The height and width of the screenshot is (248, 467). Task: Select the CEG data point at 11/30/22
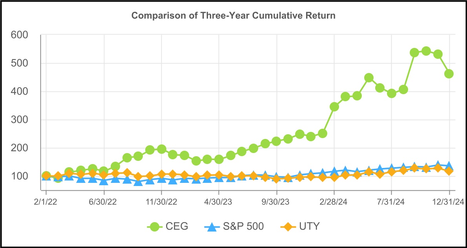pos(161,149)
